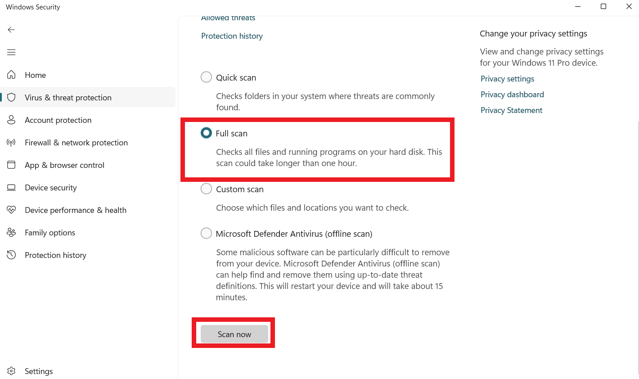Click the Device performance heart icon

point(11,210)
